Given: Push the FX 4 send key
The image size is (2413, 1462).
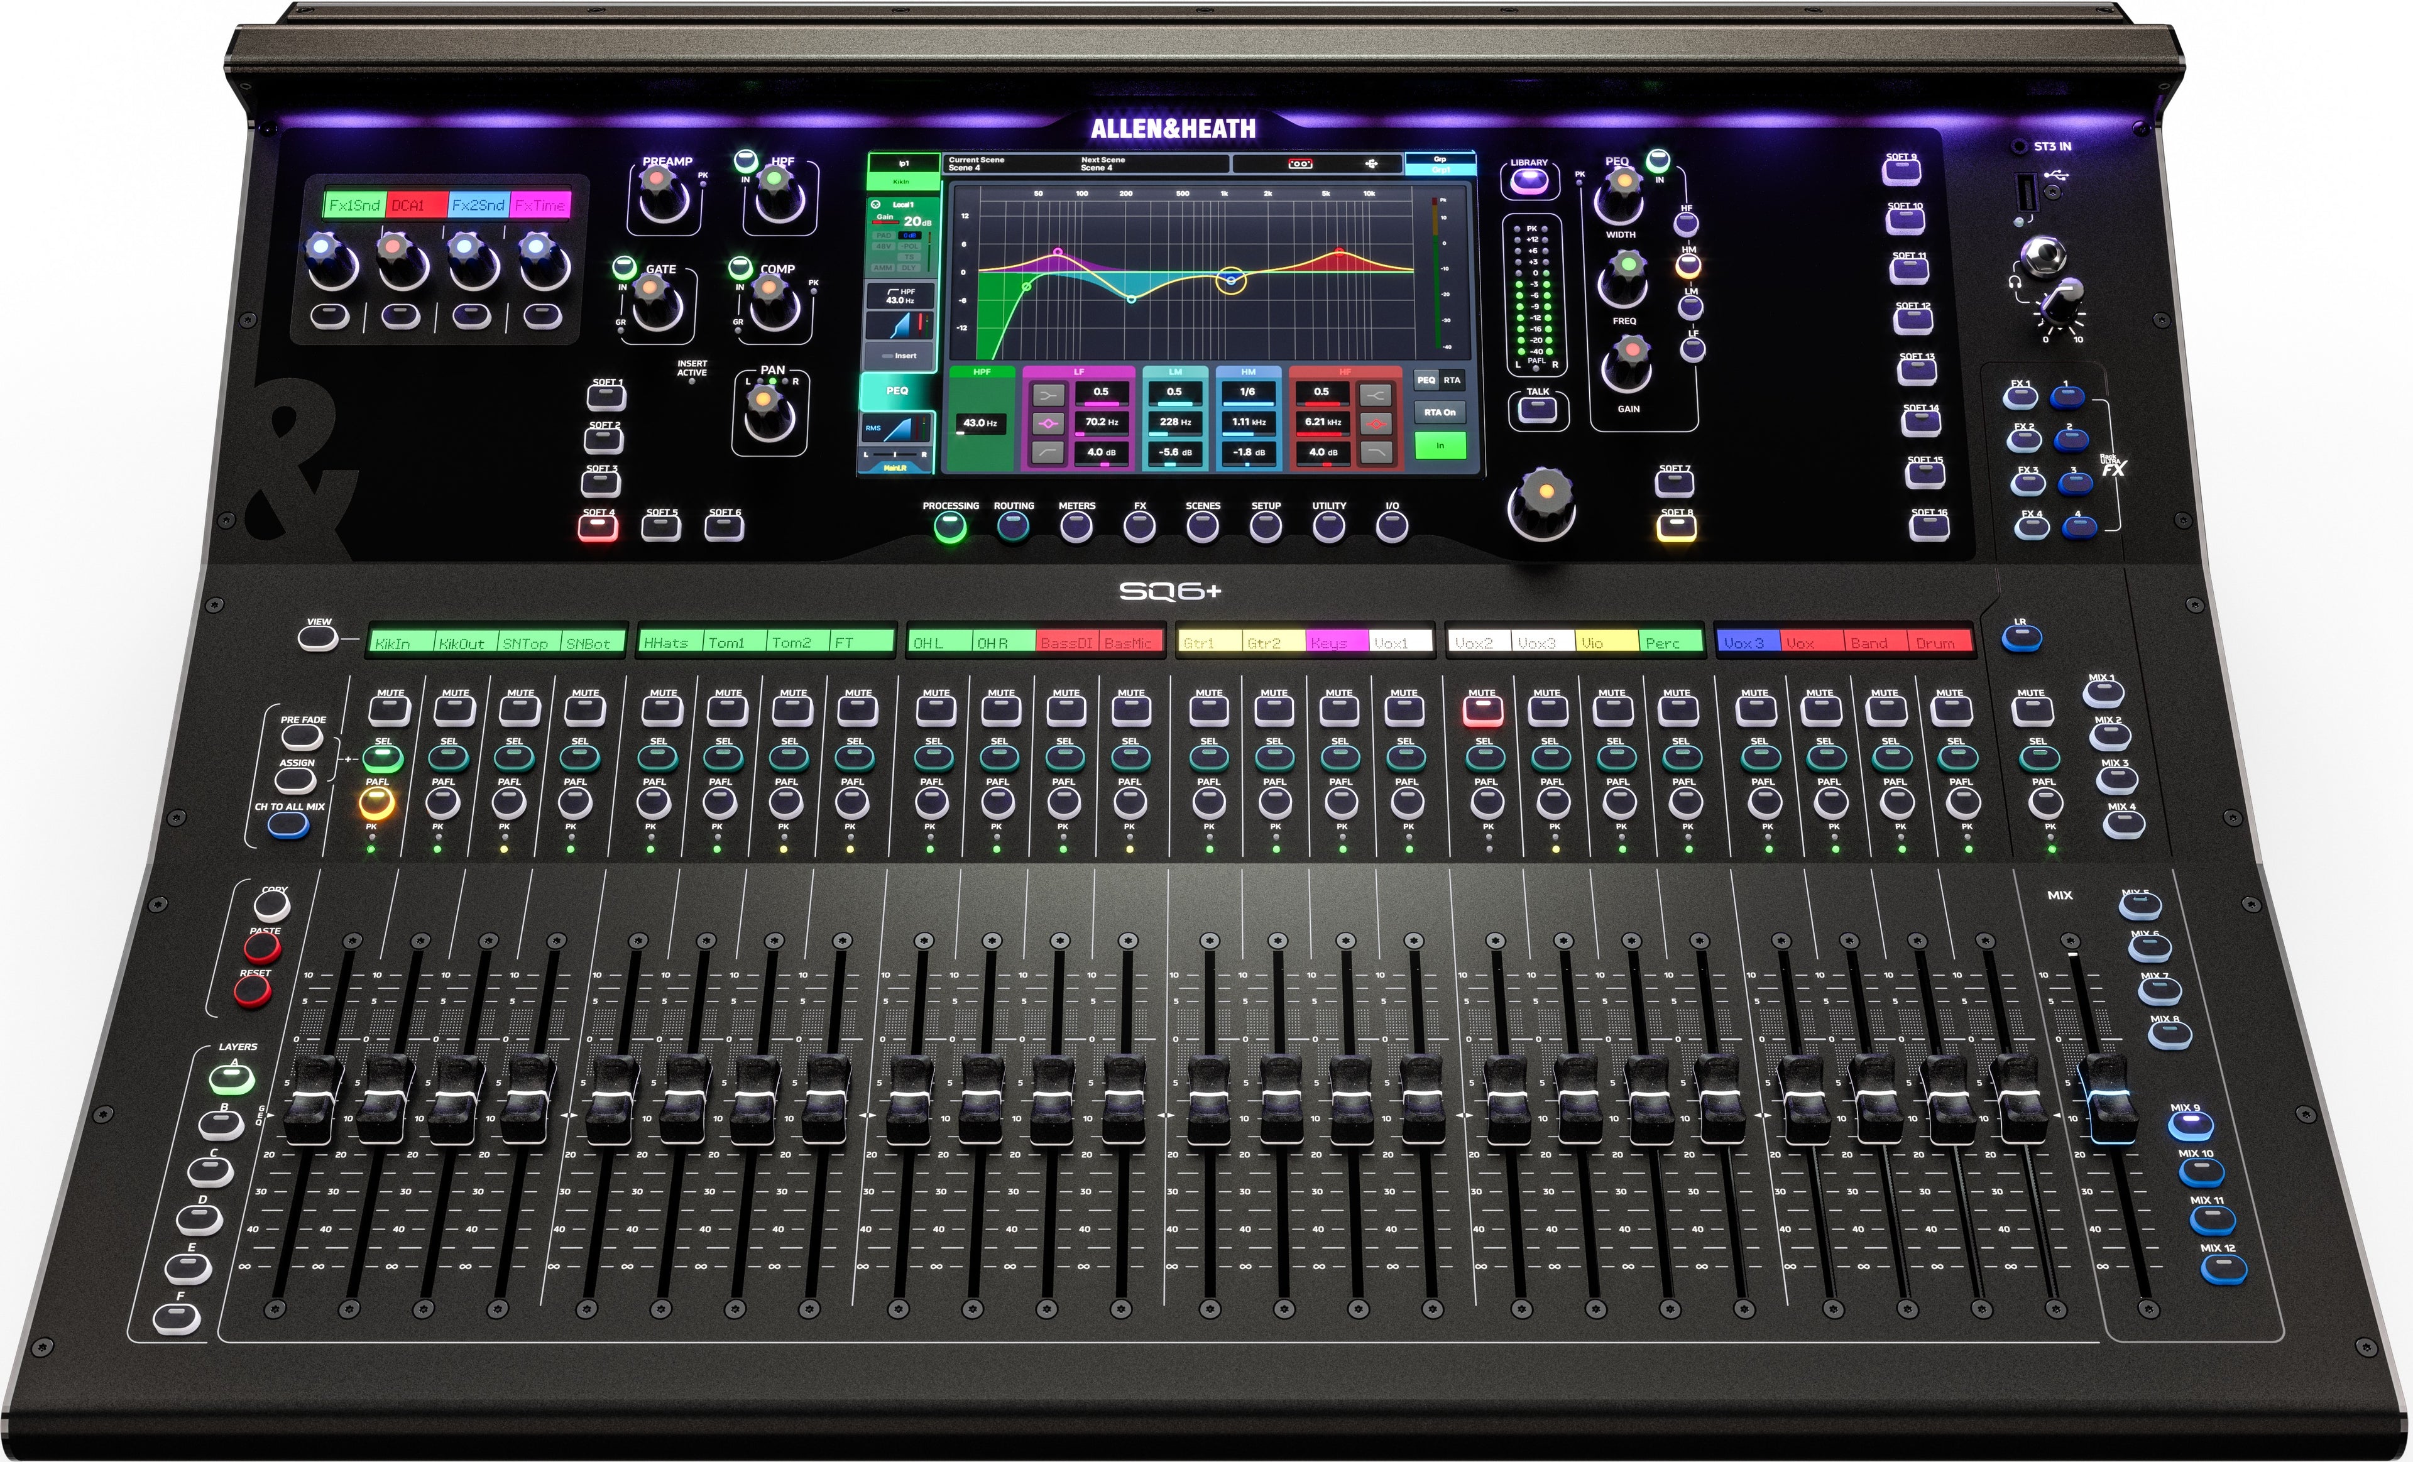Looking at the screenshot, I should pyautogui.click(x=2032, y=528).
